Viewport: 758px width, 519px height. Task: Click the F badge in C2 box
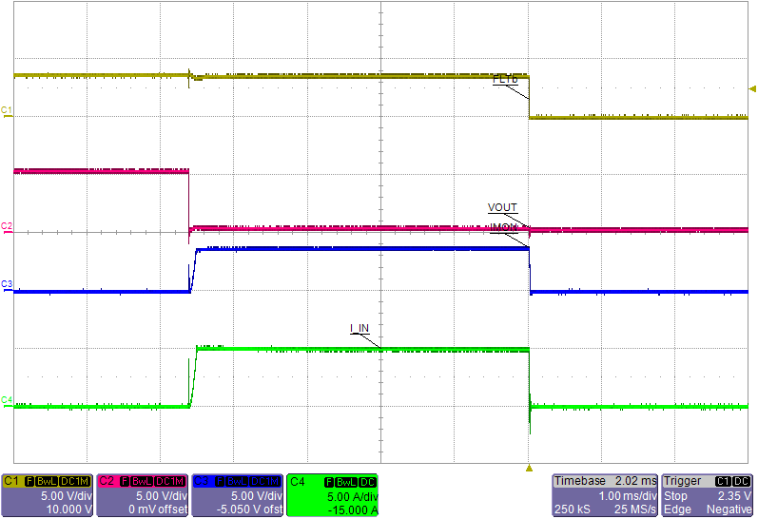(x=125, y=482)
